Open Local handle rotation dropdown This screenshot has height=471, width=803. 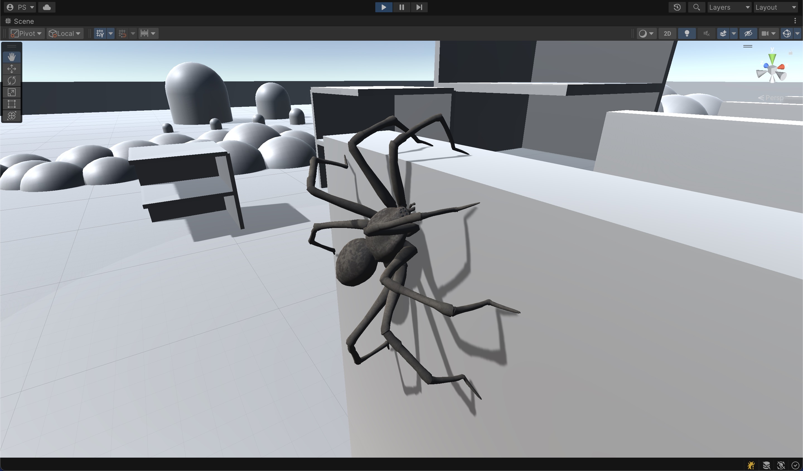[65, 33]
